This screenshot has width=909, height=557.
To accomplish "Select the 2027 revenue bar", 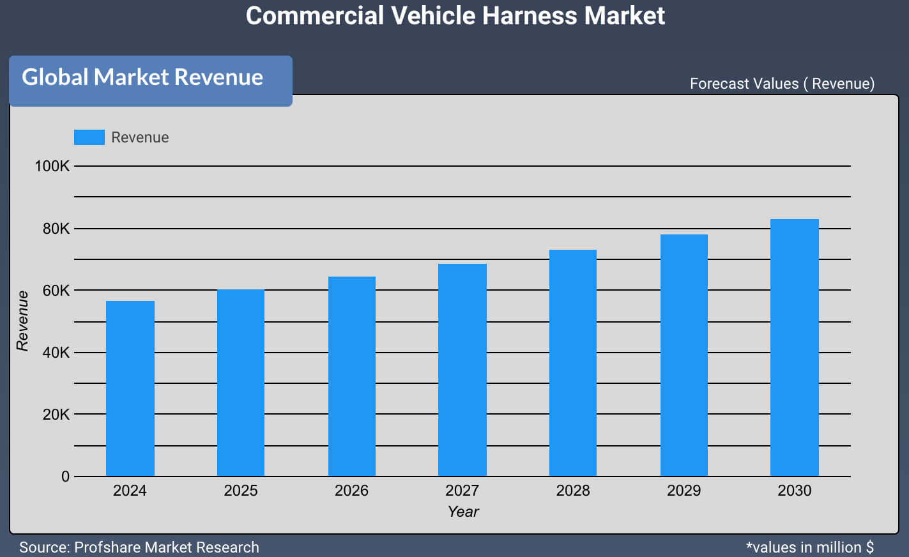I will click(462, 370).
